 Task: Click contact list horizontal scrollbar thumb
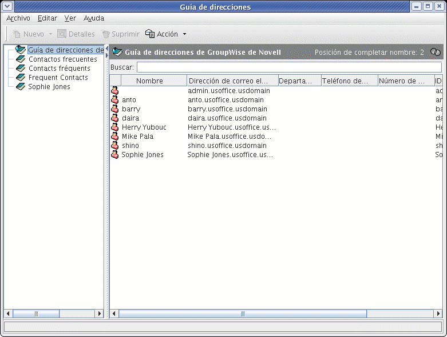point(243,314)
